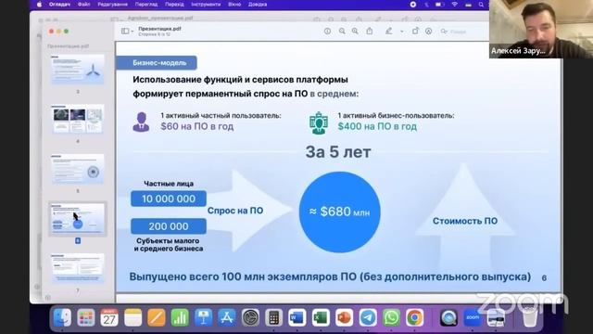Open Google Chrome from the Dock
593x334 pixels.
[415, 317]
